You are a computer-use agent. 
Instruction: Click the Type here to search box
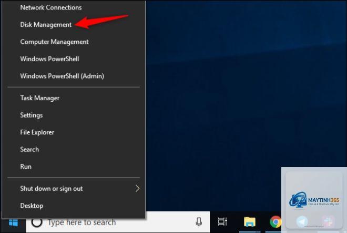pyautogui.click(x=118, y=222)
